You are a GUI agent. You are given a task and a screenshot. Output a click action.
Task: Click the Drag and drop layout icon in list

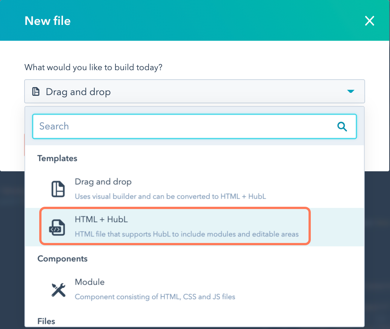pos(58,189)
